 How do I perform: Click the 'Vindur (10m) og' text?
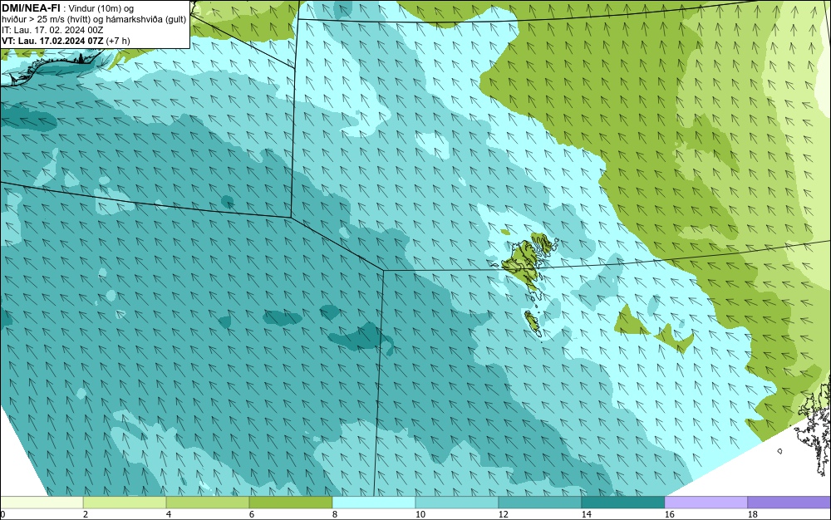point(101,8)
